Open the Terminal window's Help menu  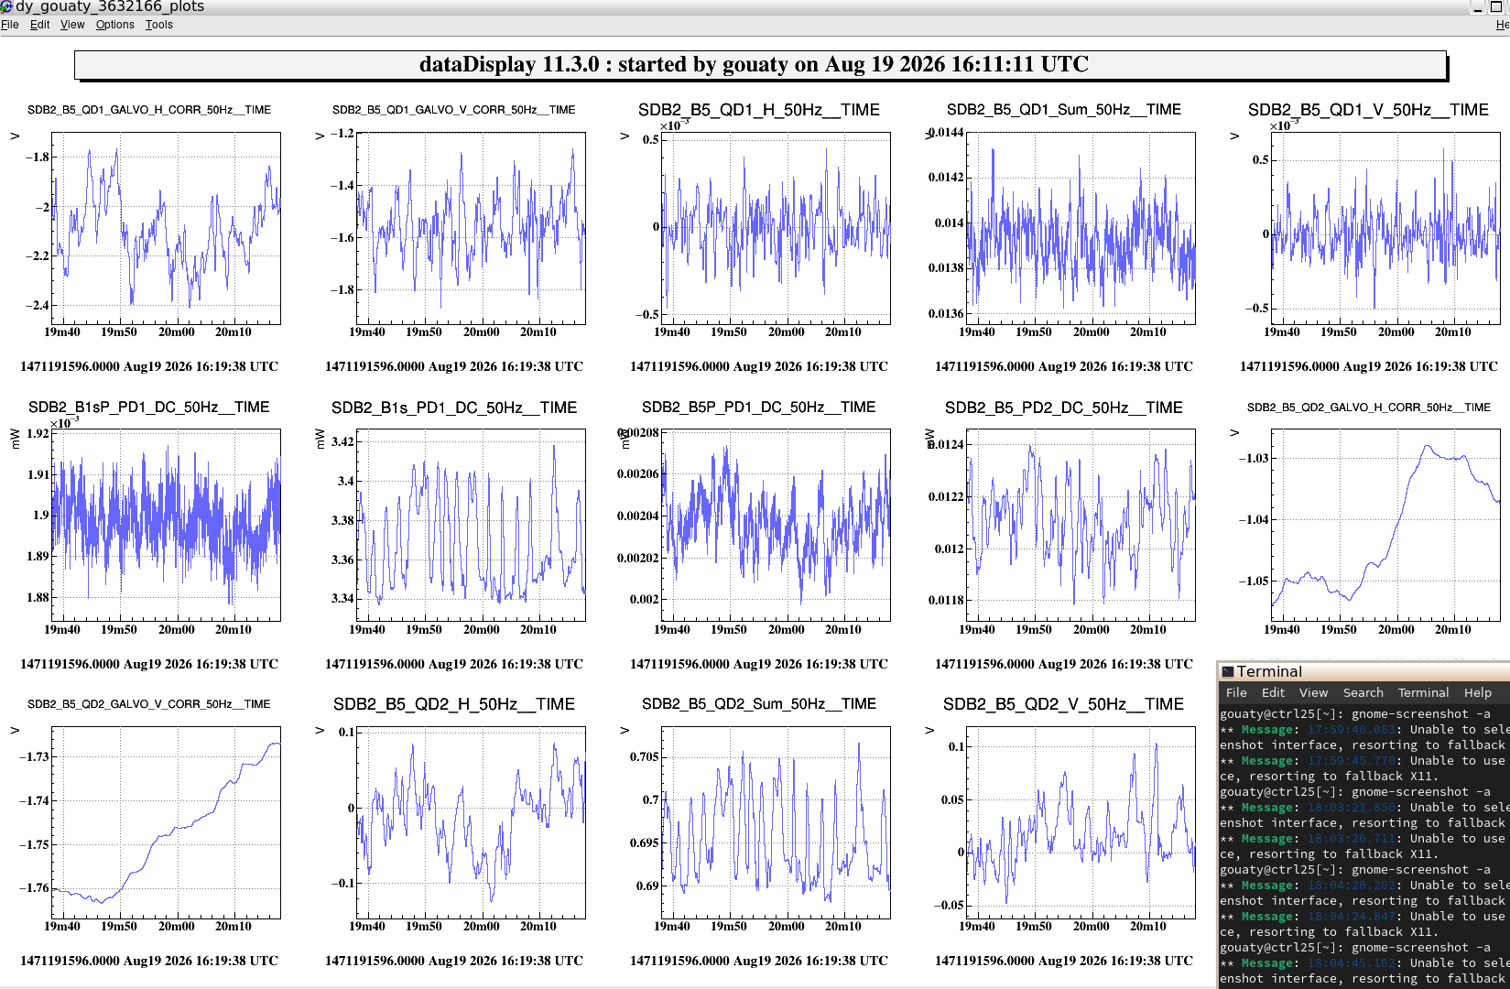coord(1477,693)
